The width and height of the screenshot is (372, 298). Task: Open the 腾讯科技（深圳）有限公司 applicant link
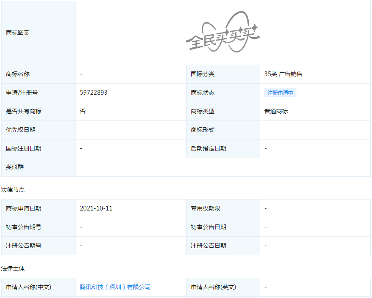pos(115,287)
